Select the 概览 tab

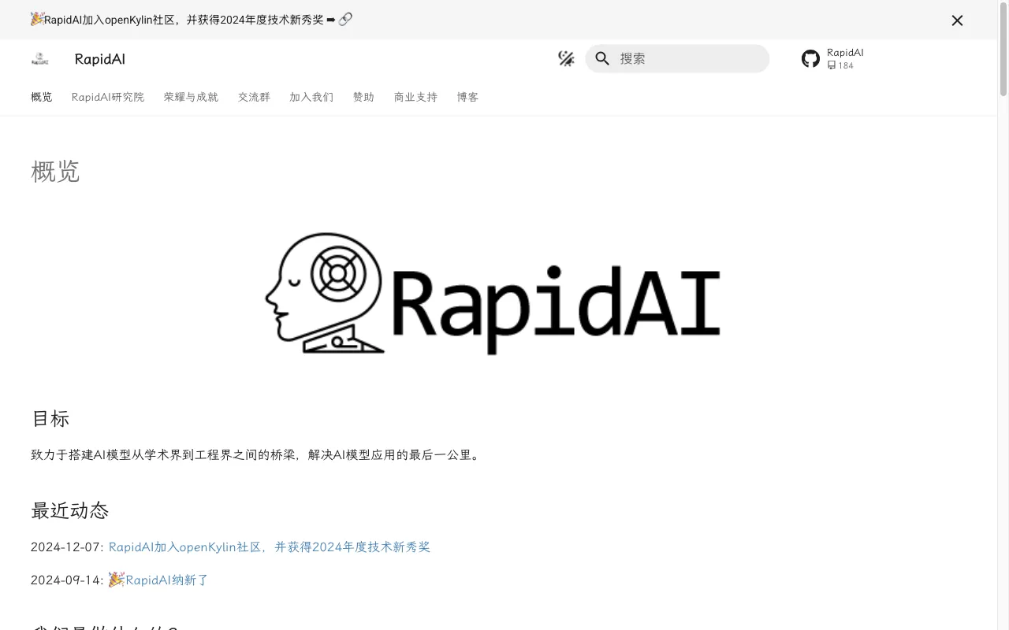pos(42,97)
